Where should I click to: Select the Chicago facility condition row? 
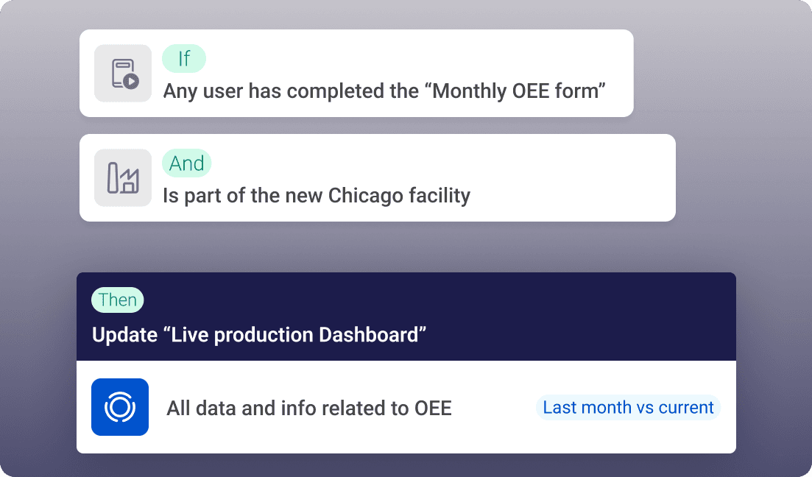point(377,177)
